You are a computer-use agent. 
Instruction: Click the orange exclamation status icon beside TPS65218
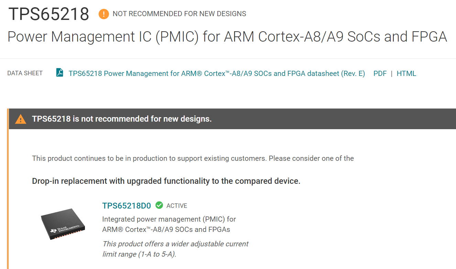[x=104, y=14]
